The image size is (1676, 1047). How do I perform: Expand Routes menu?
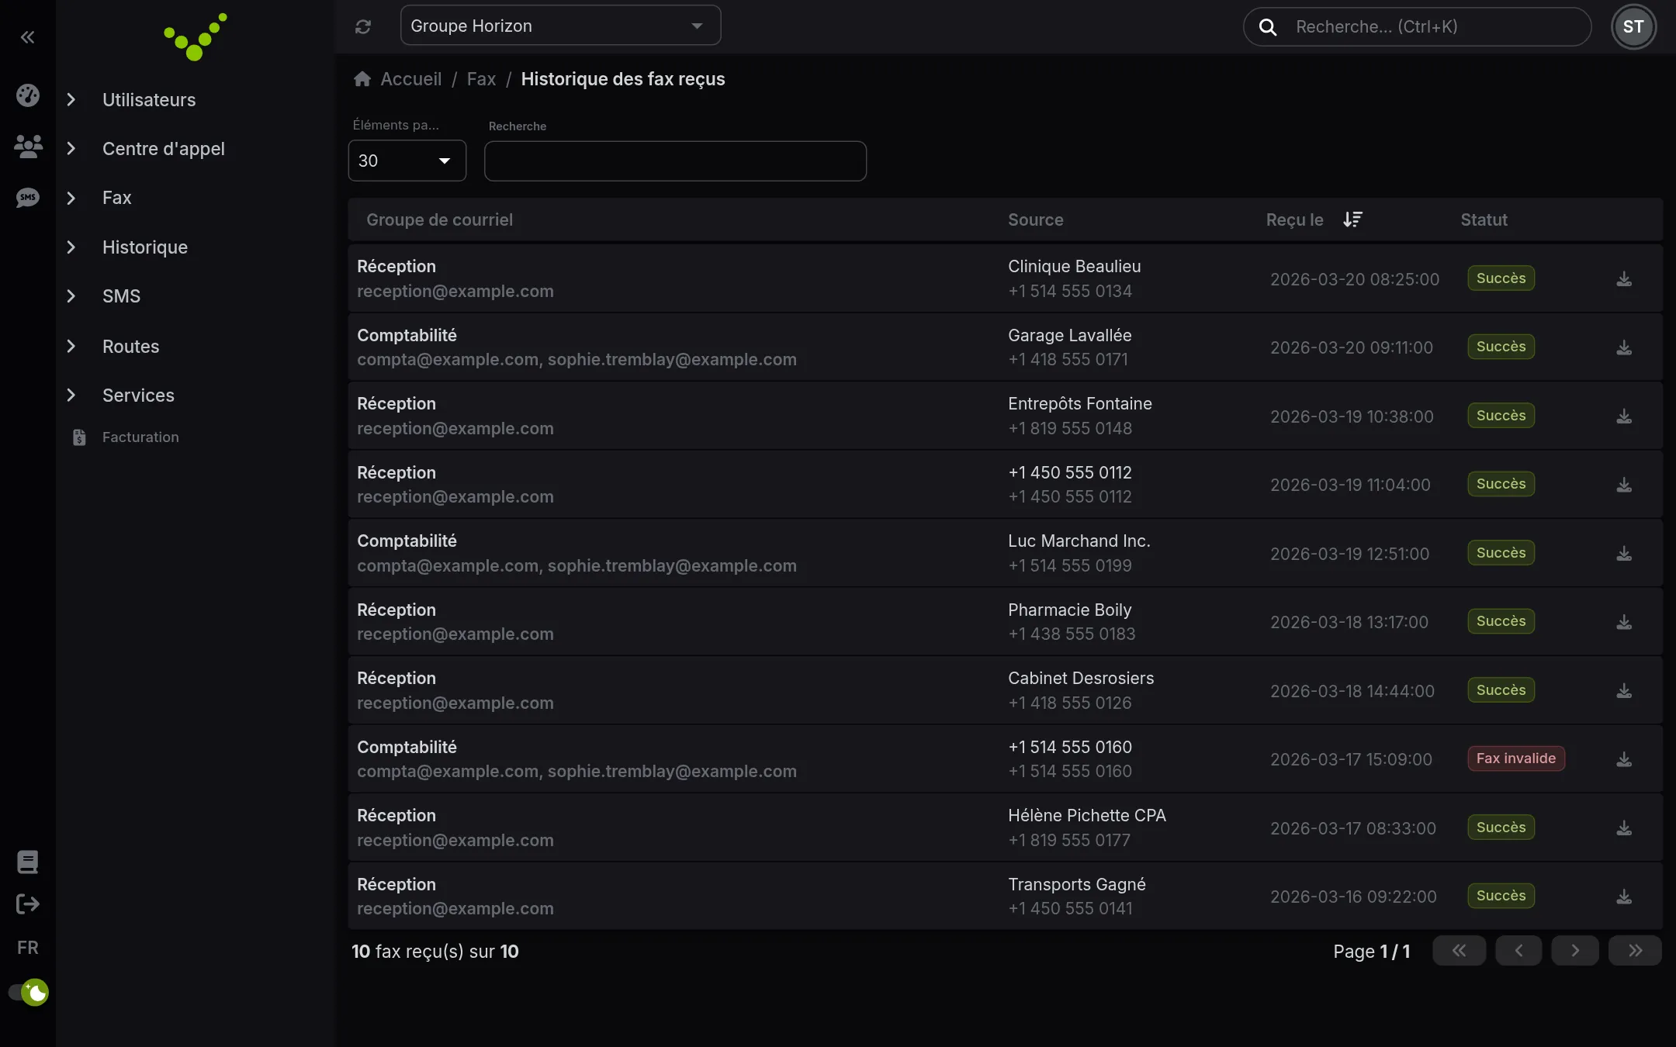[130, 347]
